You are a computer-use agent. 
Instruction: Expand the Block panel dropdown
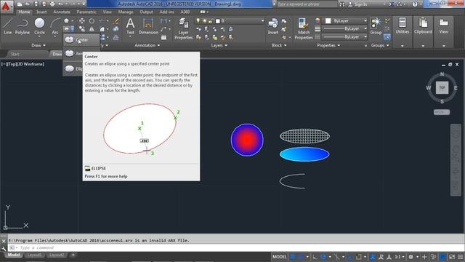click(x=279, y=45)
